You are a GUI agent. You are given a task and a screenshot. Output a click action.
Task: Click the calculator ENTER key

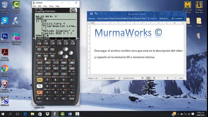click(x=71, y=99)
